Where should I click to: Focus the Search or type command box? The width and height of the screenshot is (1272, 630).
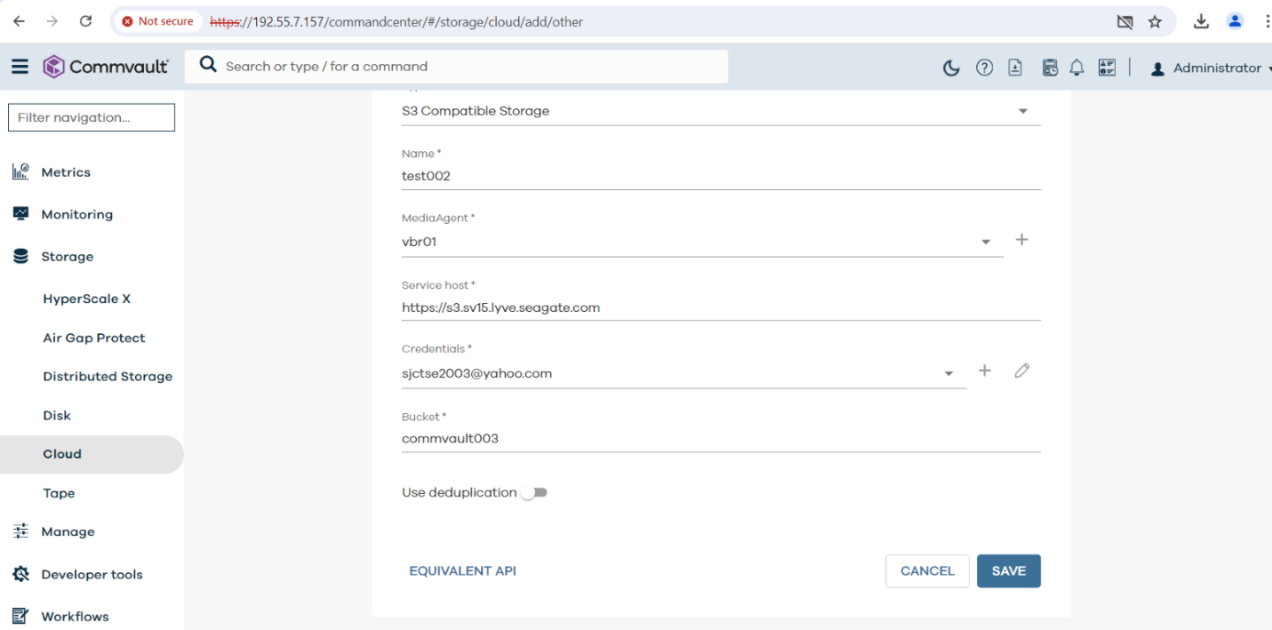click(456, 67)
